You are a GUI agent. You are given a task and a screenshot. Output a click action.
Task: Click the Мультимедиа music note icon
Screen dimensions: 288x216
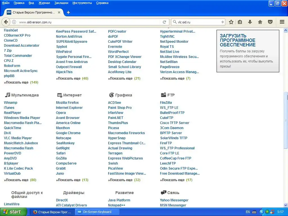(7, 95)
